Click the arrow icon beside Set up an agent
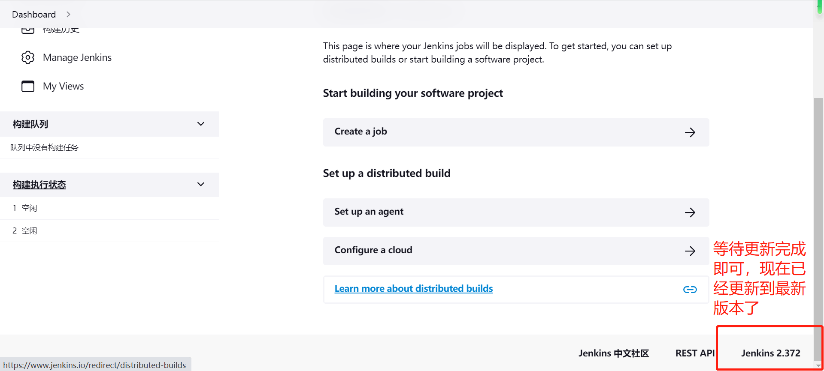This screenshot has width=824, height=371. (690, 212)
